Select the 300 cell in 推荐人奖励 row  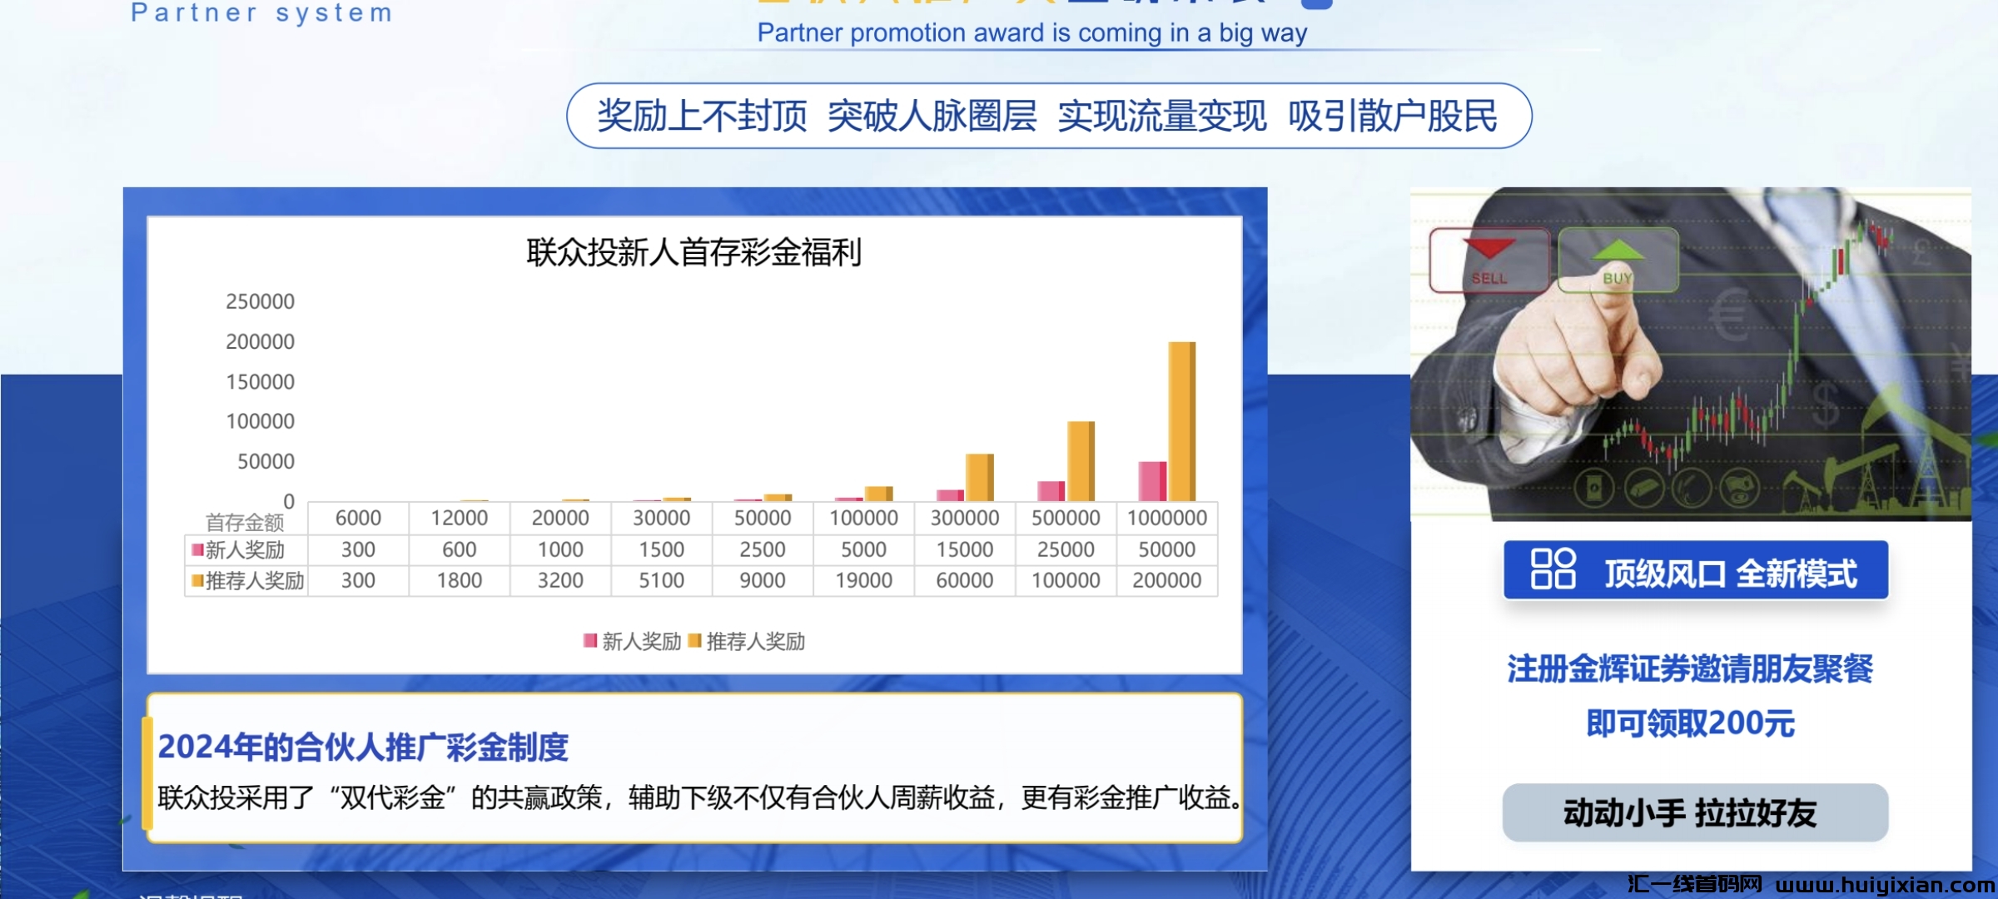(x=358, y=580)
